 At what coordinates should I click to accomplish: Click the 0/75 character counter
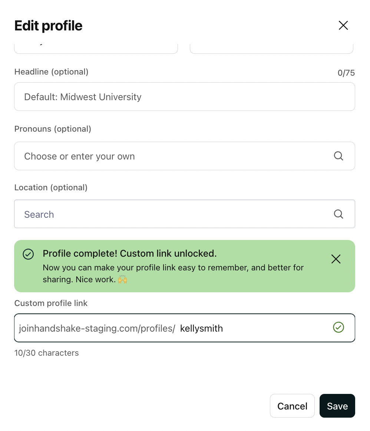(x=346, y=73)
